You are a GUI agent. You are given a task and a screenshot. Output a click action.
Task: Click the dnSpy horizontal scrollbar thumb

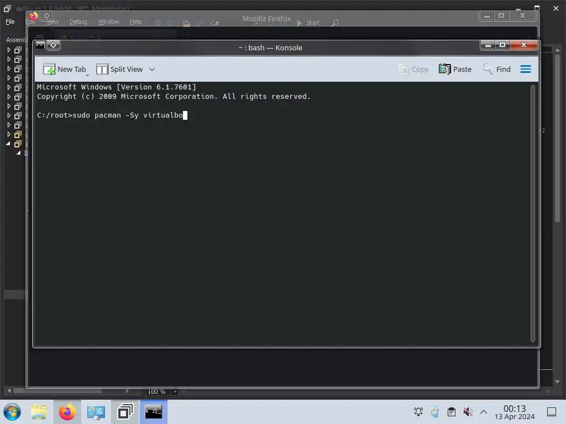pos(57,391)
